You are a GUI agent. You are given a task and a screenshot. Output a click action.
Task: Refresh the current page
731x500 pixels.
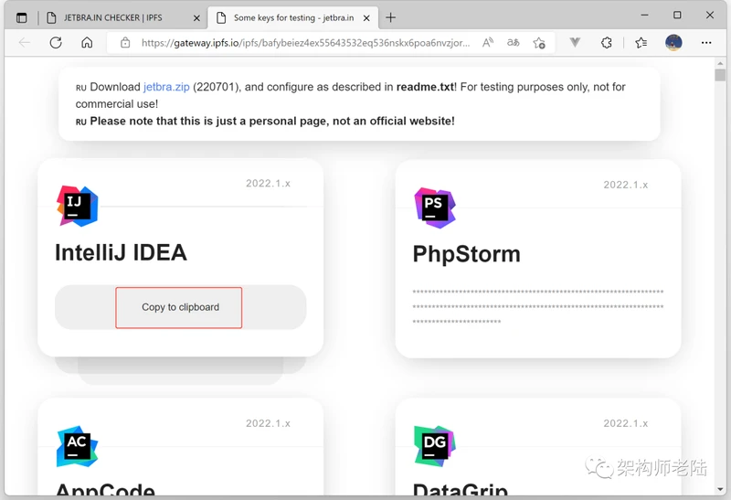tap(56, 43)
